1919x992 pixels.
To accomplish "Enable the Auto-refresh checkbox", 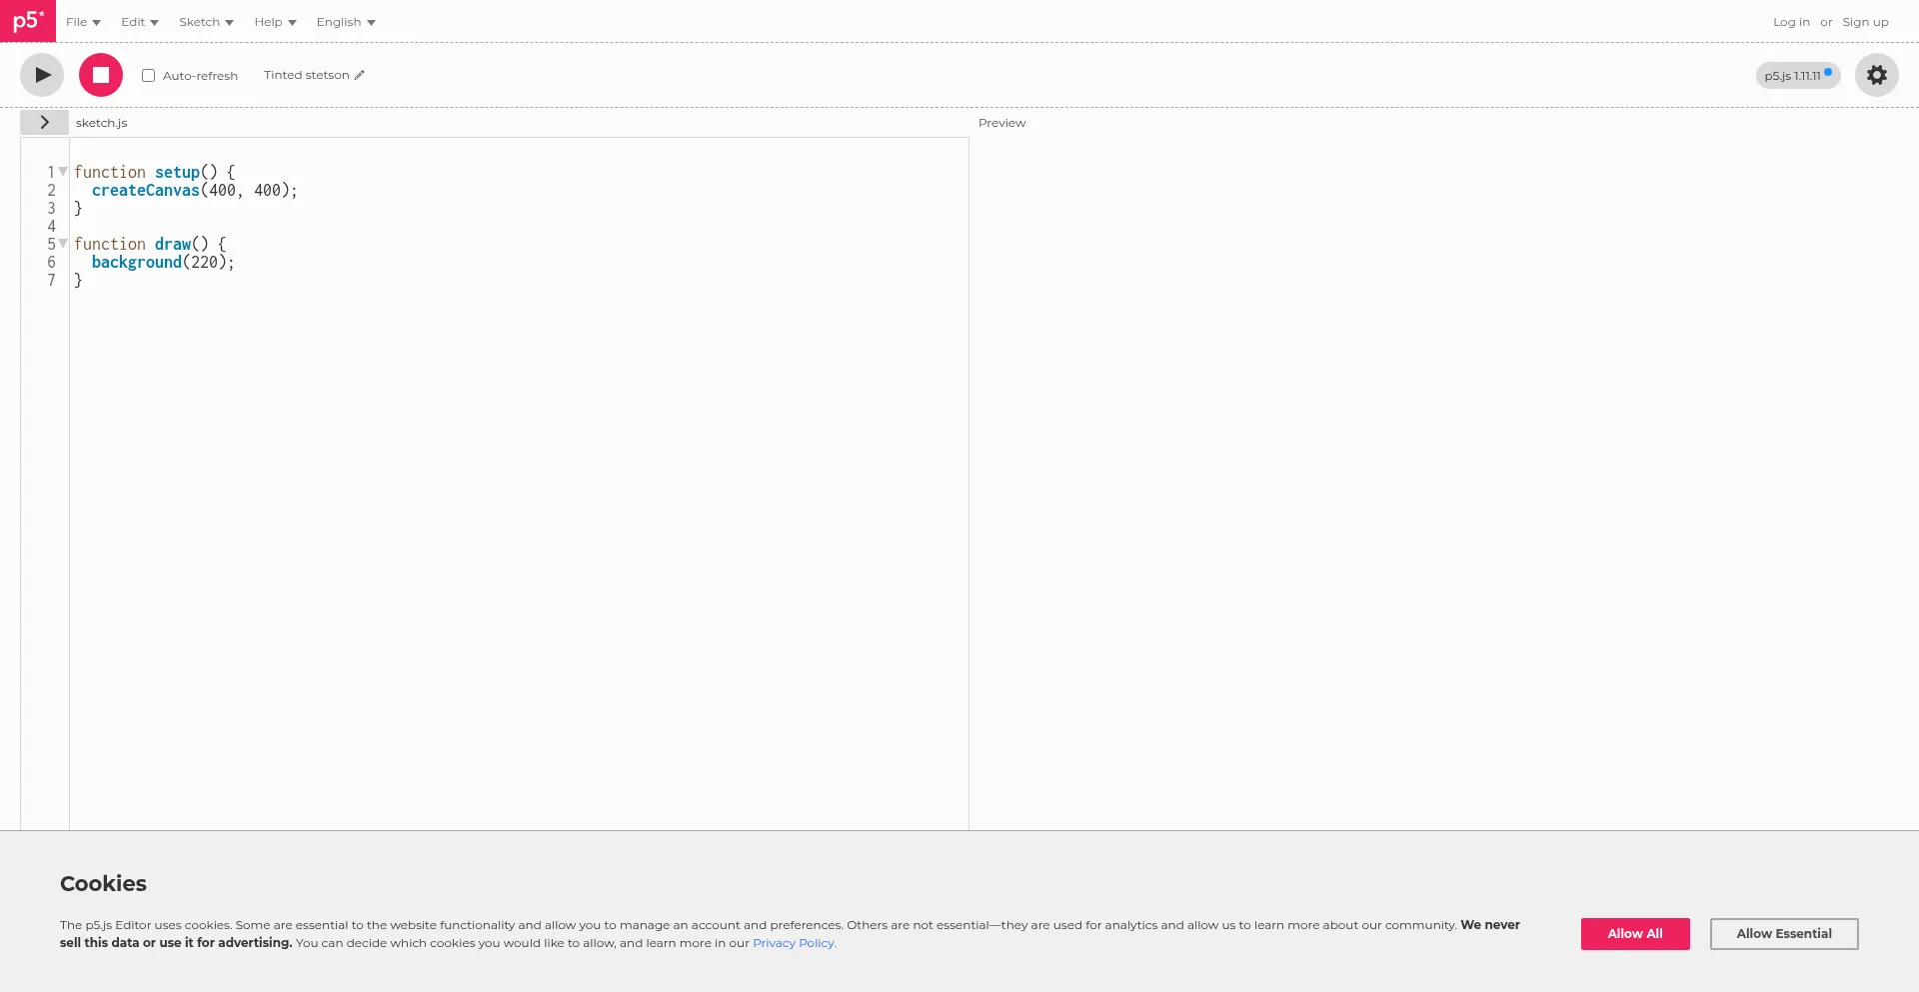I will [x=149, y=76].
